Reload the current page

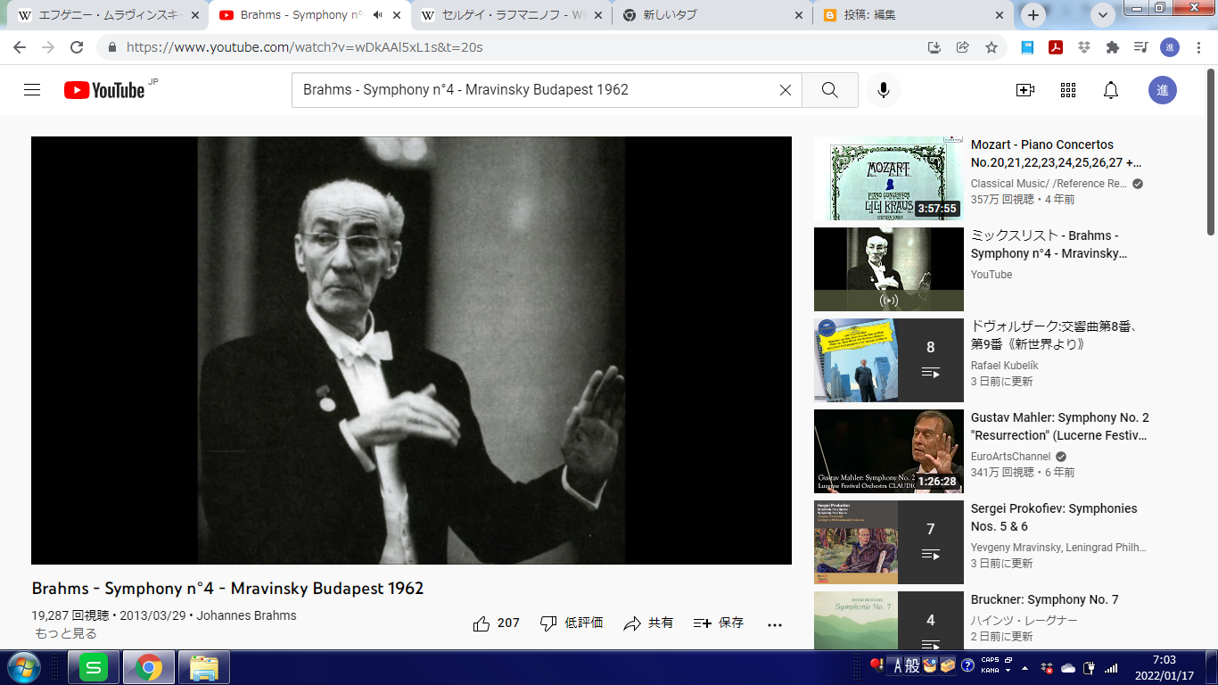coord(77,47)
